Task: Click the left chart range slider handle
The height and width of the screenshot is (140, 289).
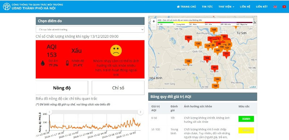Action: click(x=49, y=112)
